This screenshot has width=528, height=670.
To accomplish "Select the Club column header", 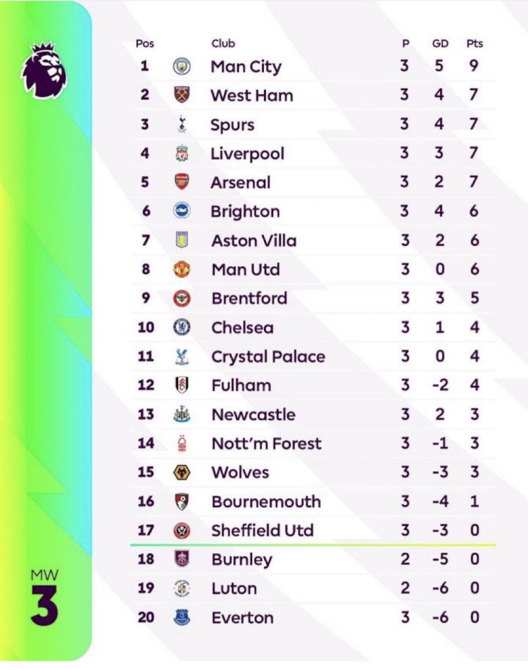I will [x=222, y=44].
